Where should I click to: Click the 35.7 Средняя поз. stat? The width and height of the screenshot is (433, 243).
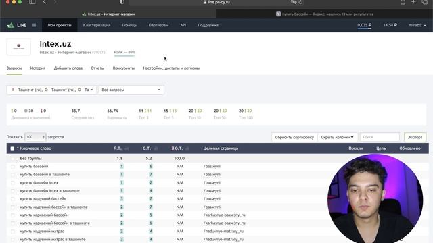[x=83, y=114]
